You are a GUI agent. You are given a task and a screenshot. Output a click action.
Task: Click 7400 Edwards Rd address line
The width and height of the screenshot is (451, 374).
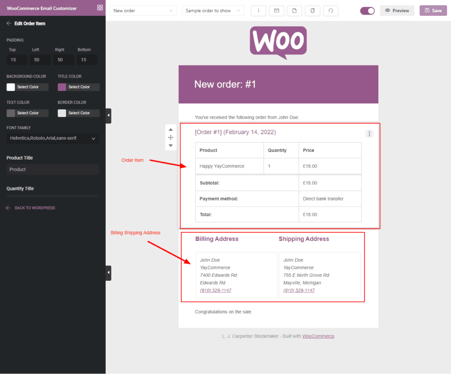coord(218,275)
